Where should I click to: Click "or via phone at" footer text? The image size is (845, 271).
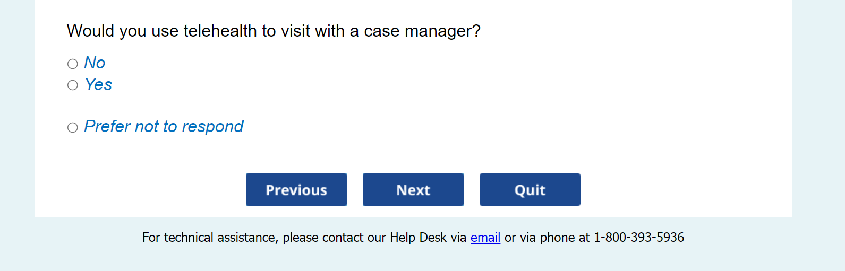[x=547, y=238]
